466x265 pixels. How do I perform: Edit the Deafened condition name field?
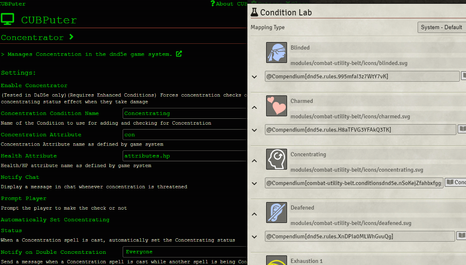[x=378, y=208]
